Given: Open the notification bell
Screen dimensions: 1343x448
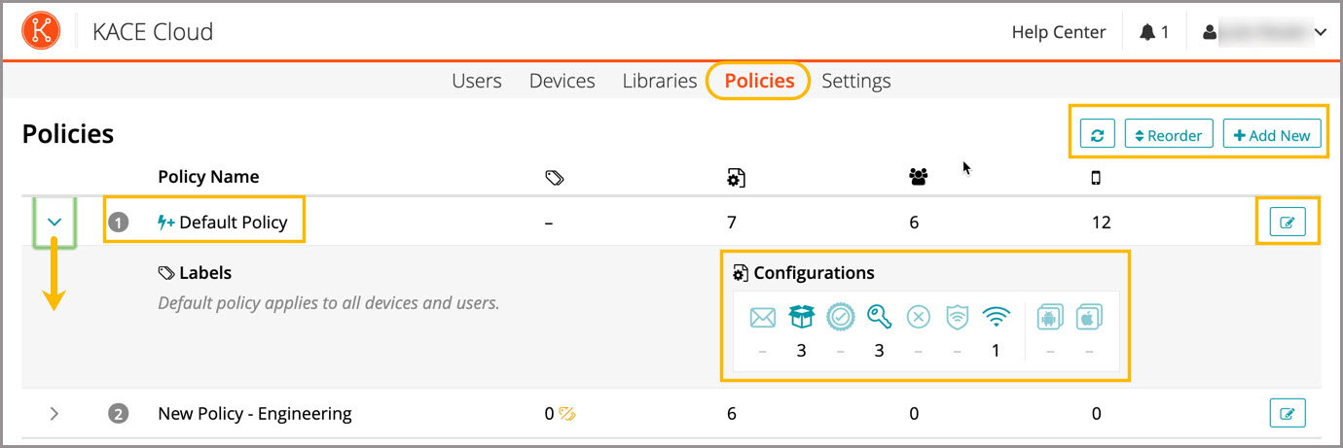Looking at the screenshot, I should click(x=1153, y=32).
